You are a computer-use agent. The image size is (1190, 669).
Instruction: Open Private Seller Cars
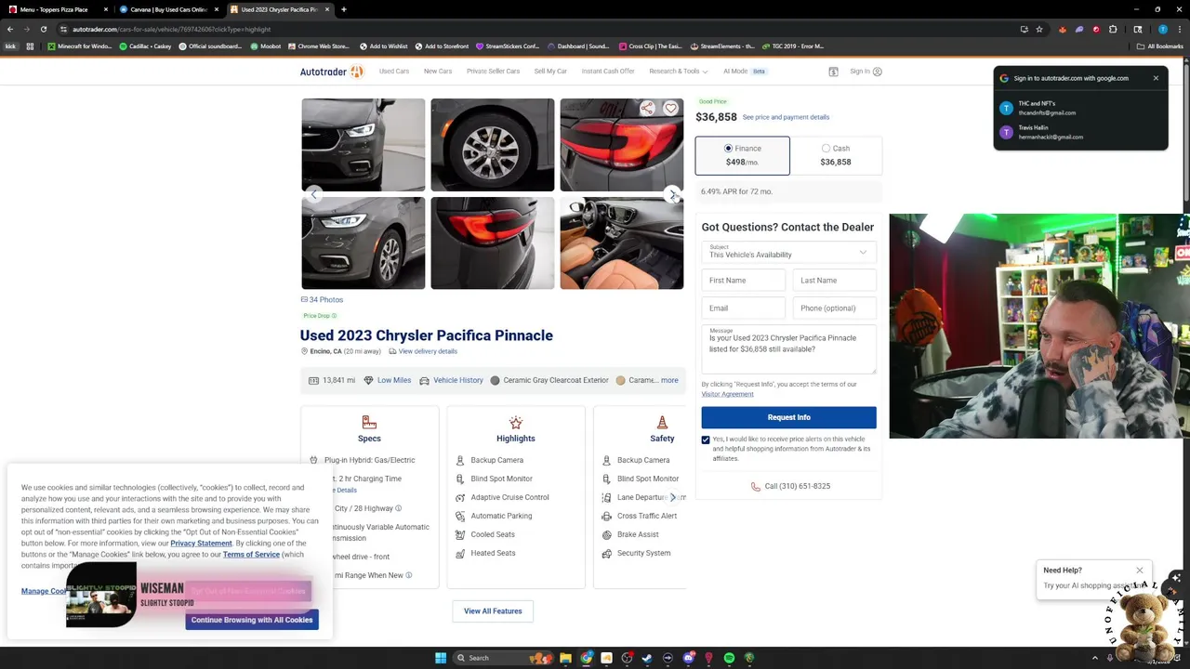point(493,72)
